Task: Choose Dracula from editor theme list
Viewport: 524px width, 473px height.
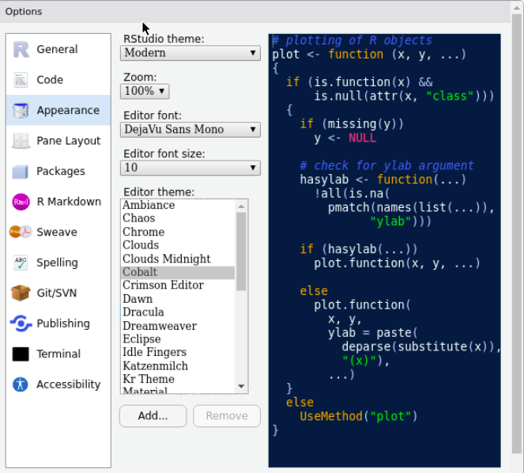Action: click(x=144, y=312)
